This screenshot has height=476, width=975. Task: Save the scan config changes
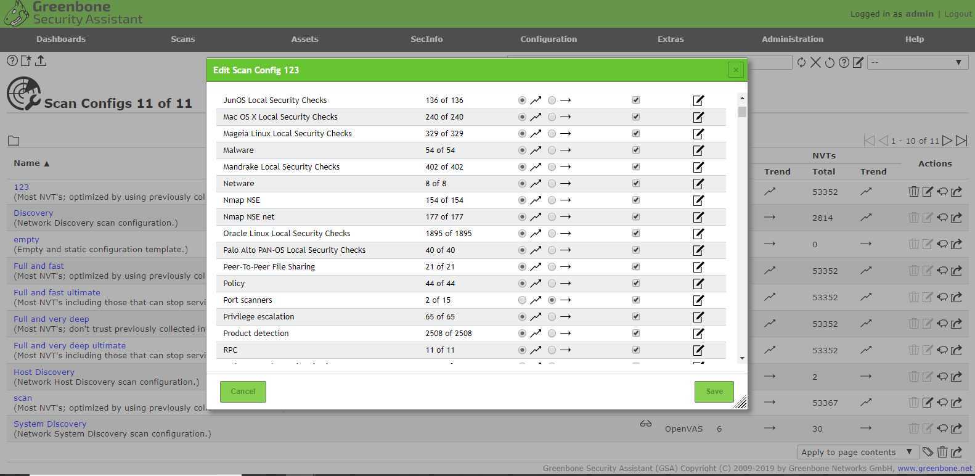pyautogui.click(x=714, y=392)
